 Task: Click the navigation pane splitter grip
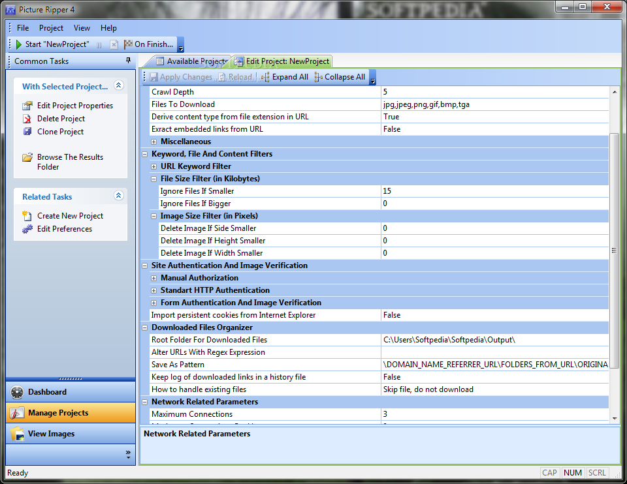(71, 378)
